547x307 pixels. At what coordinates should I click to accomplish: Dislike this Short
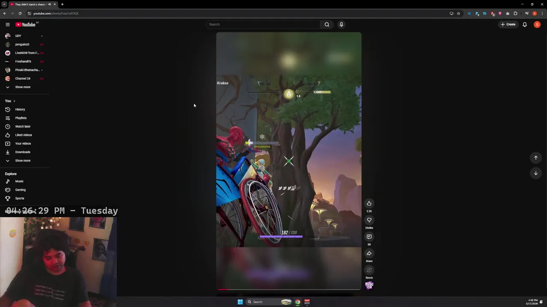point(369,220)
